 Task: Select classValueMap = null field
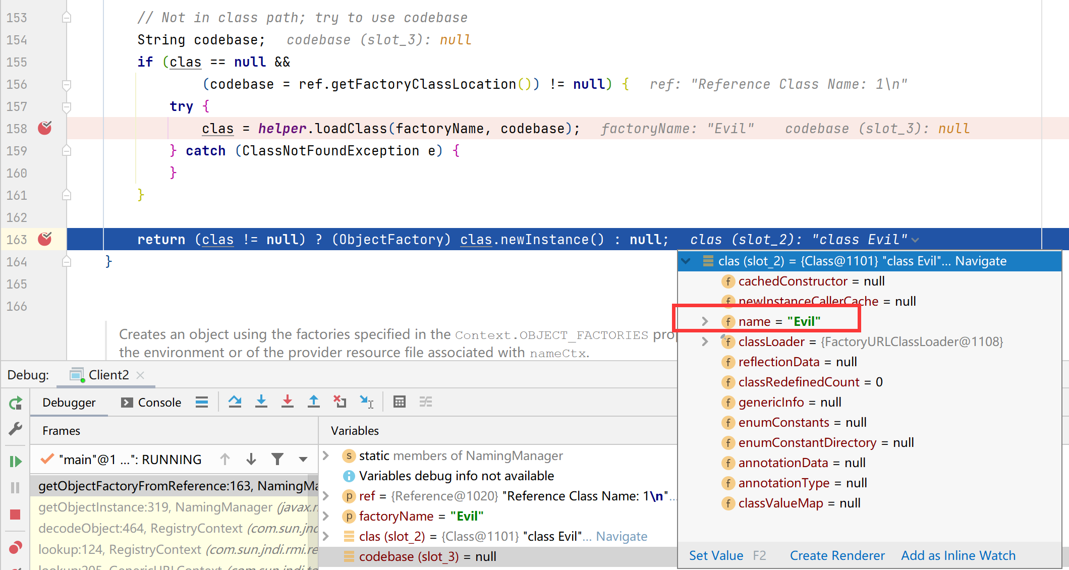870,503
